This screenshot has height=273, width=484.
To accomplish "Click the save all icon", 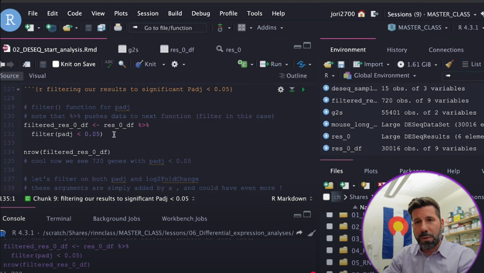I will coord(101,28).
